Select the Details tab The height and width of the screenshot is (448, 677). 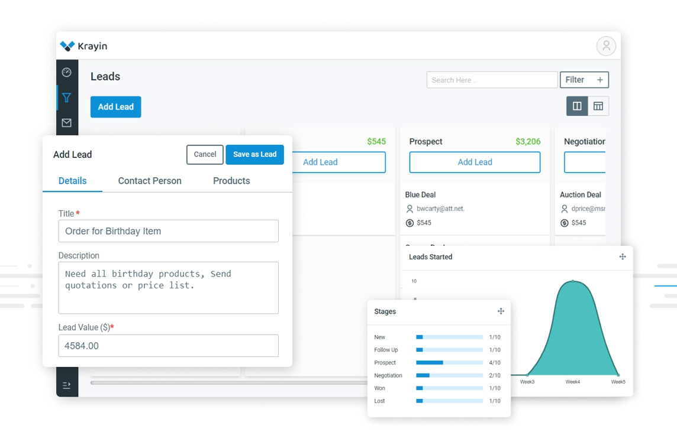click(73, 181)
